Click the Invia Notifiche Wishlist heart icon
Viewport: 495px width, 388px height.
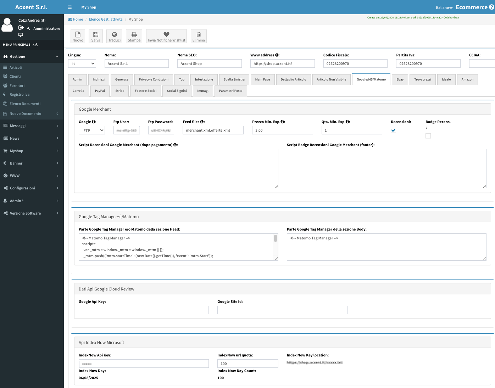(166, 35)
